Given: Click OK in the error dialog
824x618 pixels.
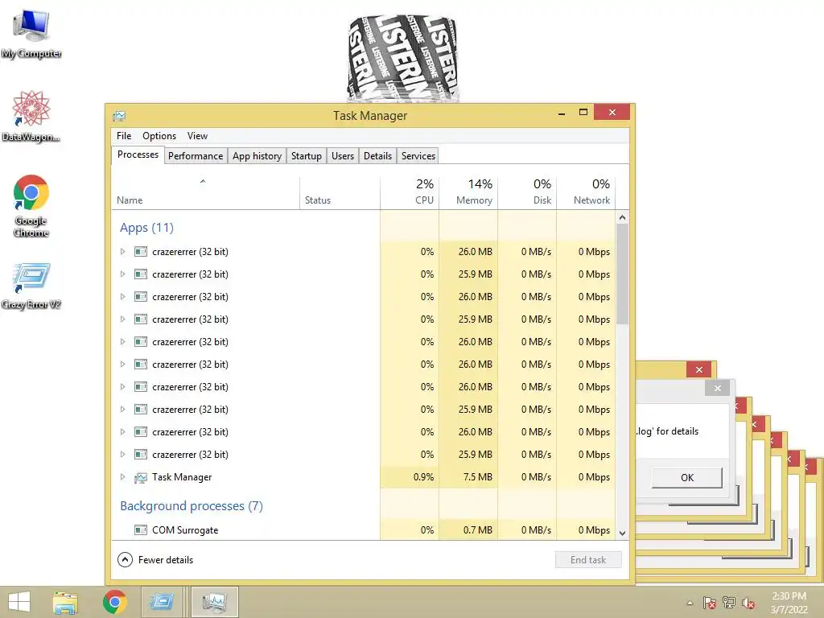Looking at the screenshot, I should pyautogui.click(x=687, y=478).
